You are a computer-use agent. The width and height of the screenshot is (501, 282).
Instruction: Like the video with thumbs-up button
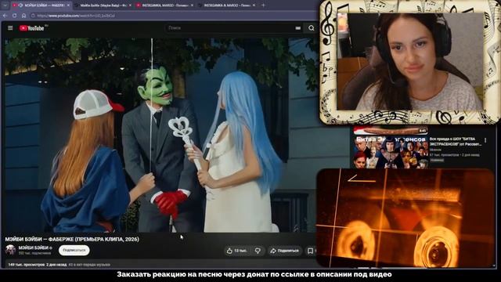(x=236, y=251)
